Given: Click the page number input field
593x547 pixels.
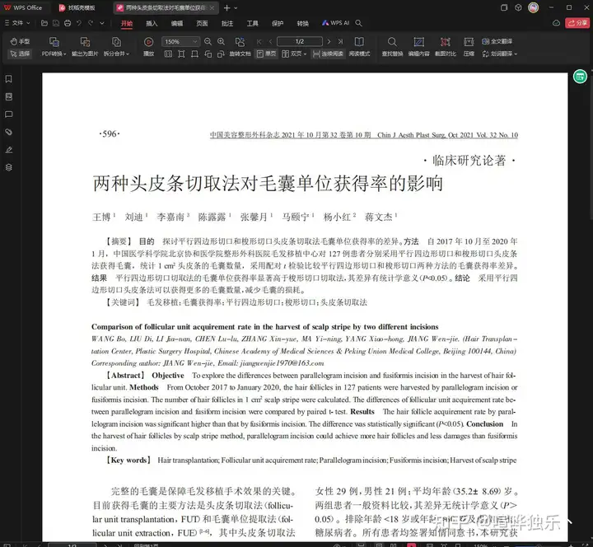Looking at the screenshot, I should 298,41.
